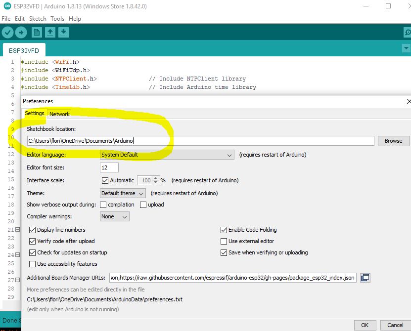Enable verbose output during compilation
Image resolution: width=411 pixels, height=331 pixels.
coord(103,205)
